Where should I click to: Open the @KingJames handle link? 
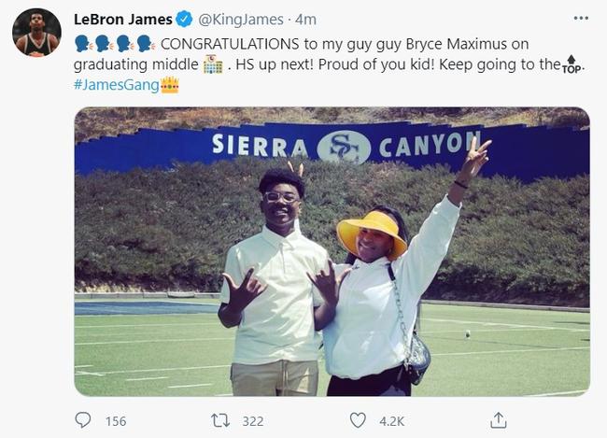[241, 20]
